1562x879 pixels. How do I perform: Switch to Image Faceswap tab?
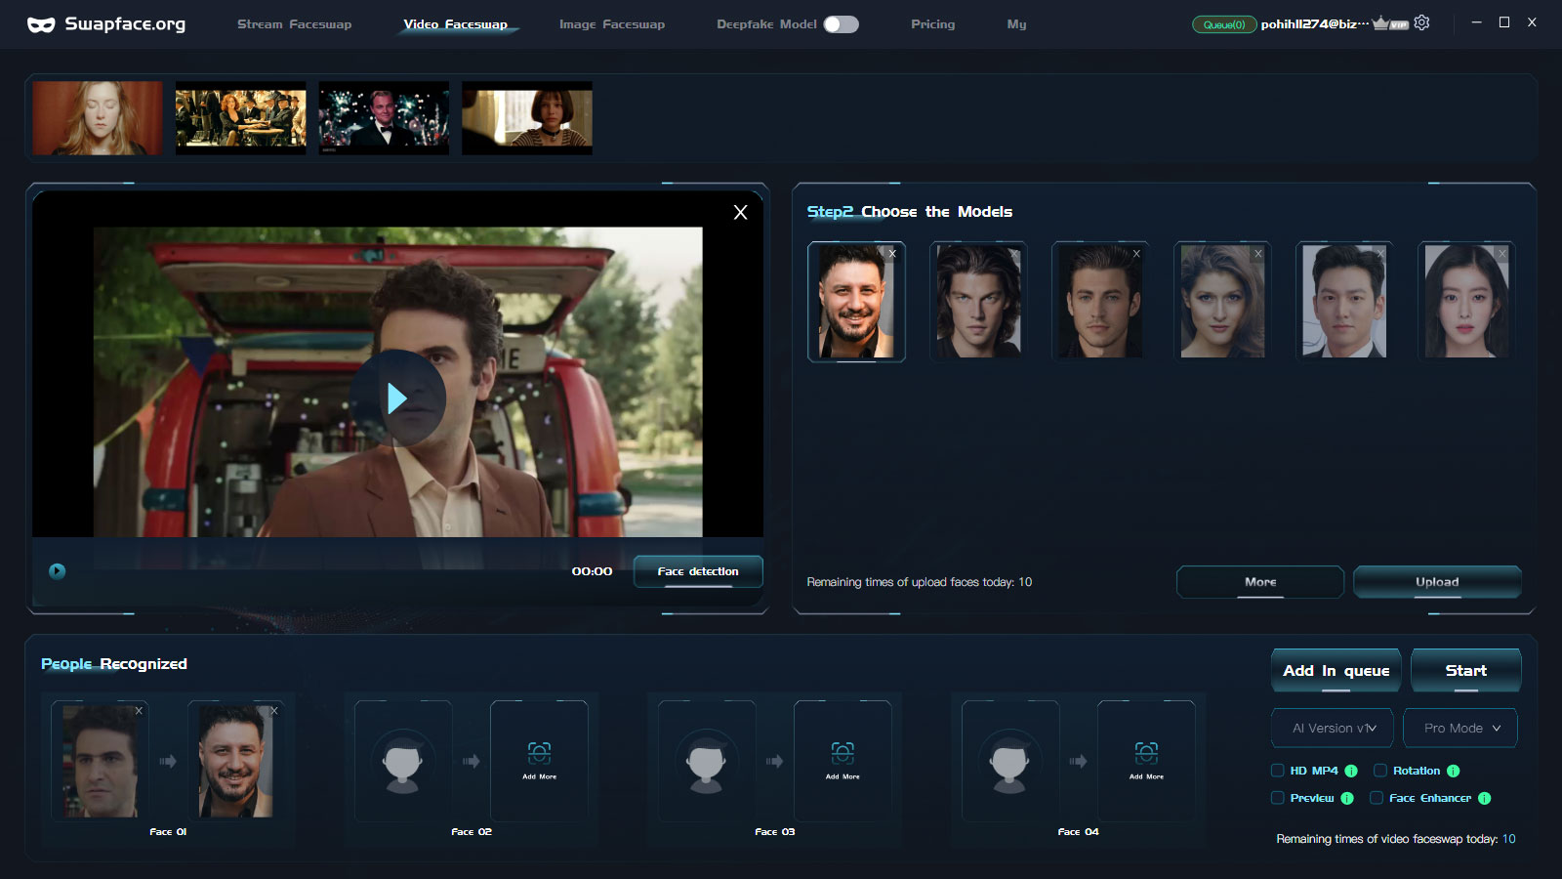(611, 24)
